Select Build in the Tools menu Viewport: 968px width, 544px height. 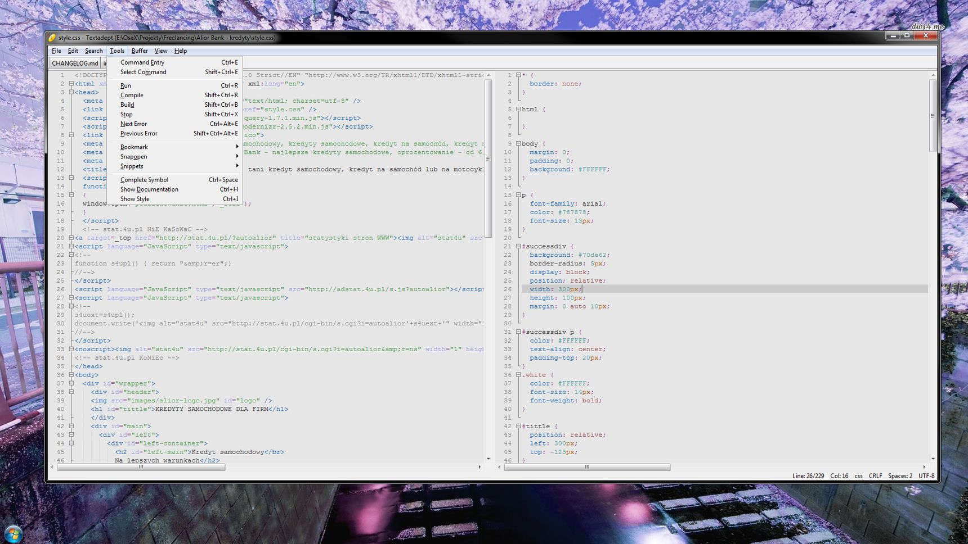tap(175, 105)
